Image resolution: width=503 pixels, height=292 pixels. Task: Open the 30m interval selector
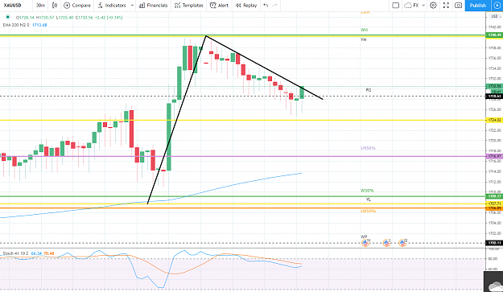point(40,6)
